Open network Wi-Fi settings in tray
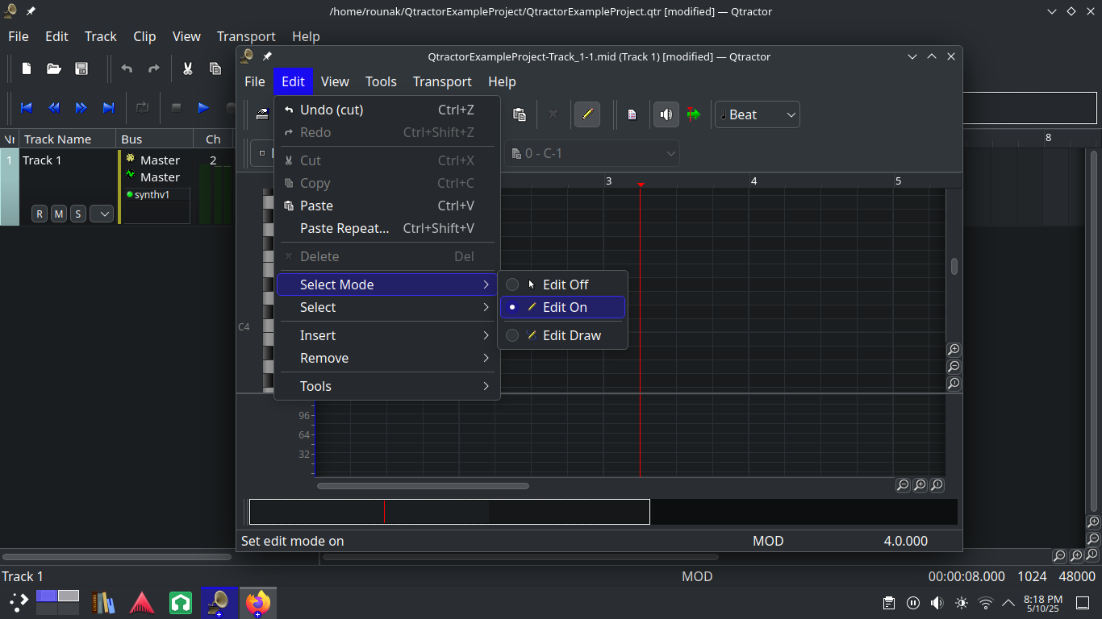The width and height of the screenshot is (1102, 619). 985,603
